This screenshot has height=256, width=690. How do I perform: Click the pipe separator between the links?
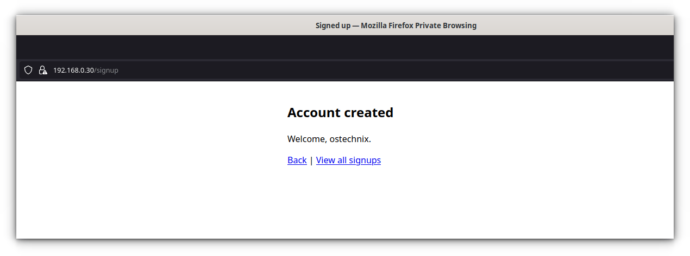pos(311,161)
